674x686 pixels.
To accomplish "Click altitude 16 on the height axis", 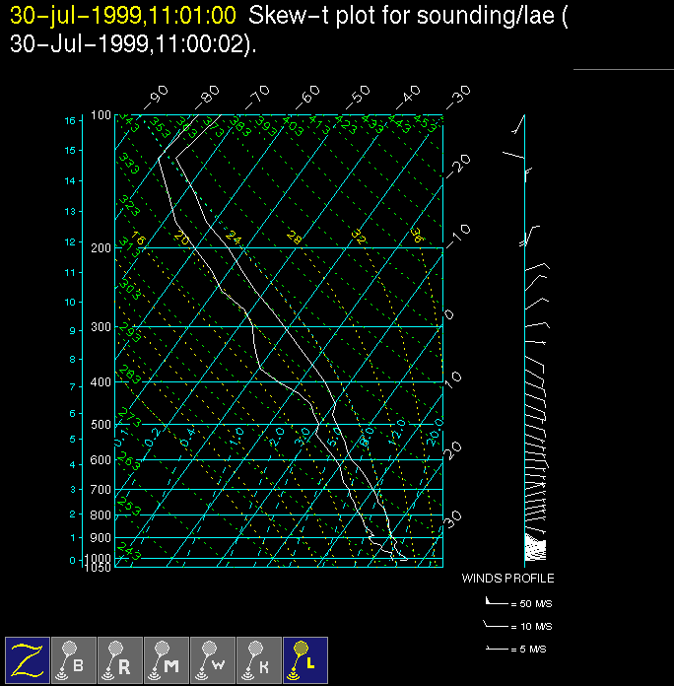I will [x=70, y=120].
